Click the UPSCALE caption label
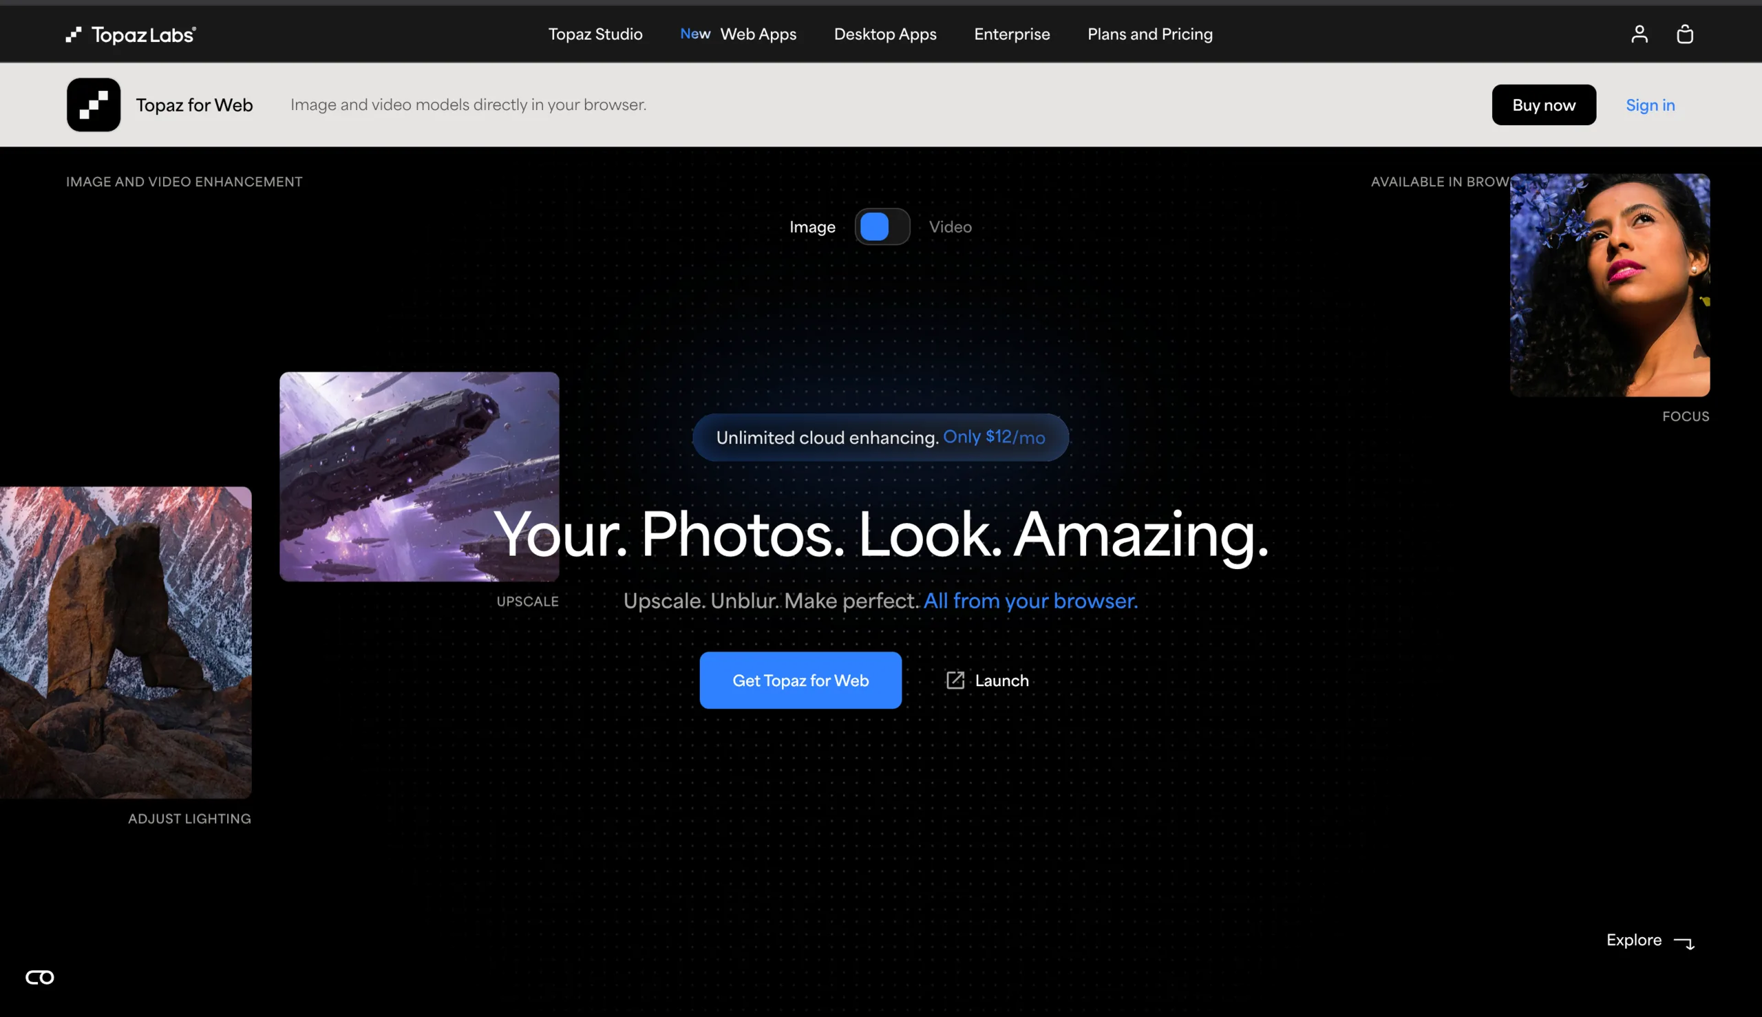 [527, 601]
